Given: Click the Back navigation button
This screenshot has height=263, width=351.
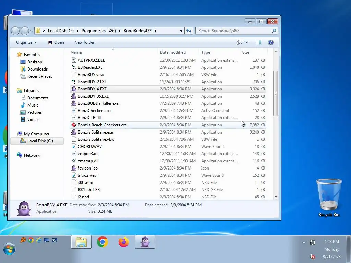Looking at the screenshot, I should tap(15, 31).
